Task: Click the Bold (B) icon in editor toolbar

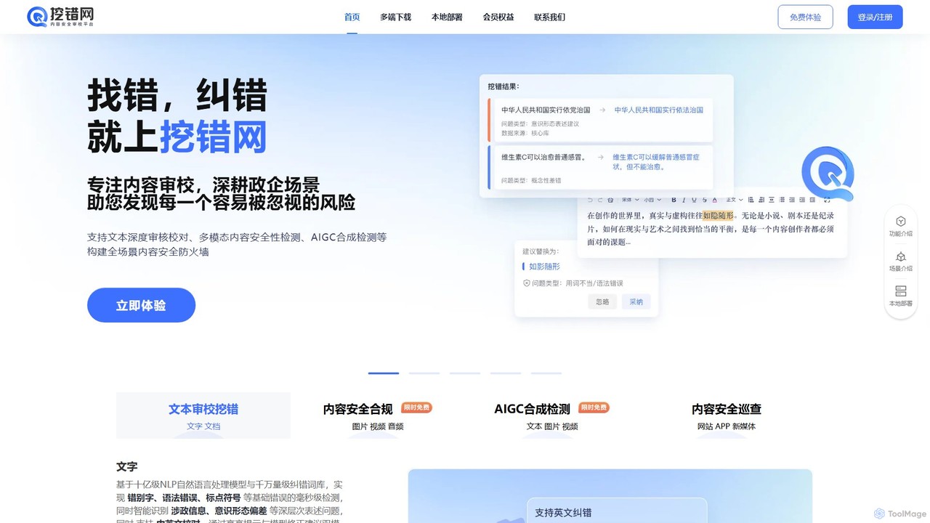Action: [x=674, y=200]
